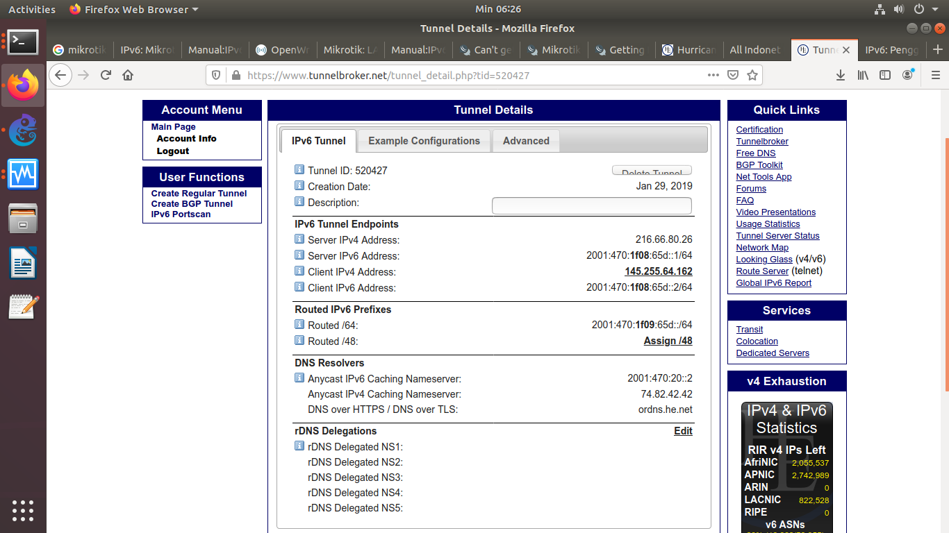The width and height of the screenshot is (949, 533).
Task: Open the Free DNS quick link
Action: click(x=756, y=153)
